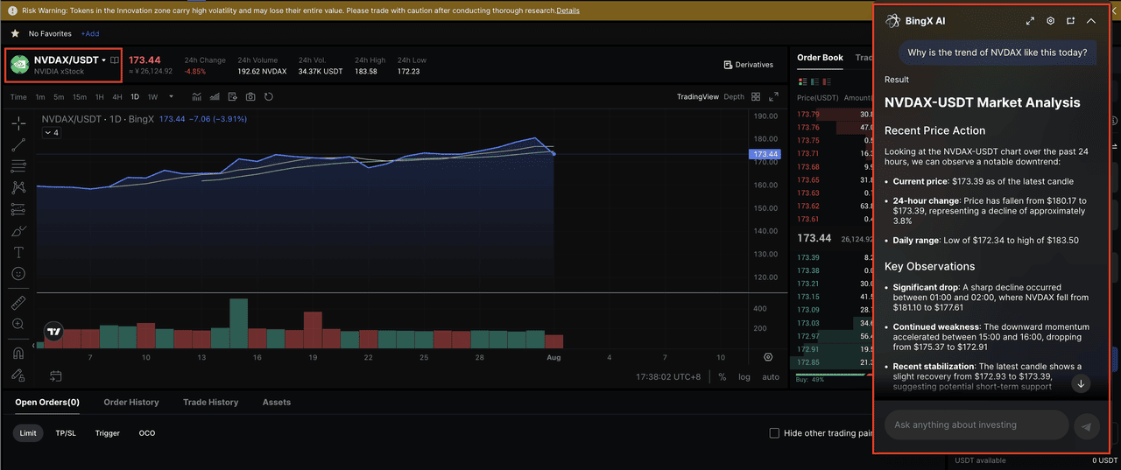
Task: Pop out the BingX AI panel window
Action: click(1071, 20)
